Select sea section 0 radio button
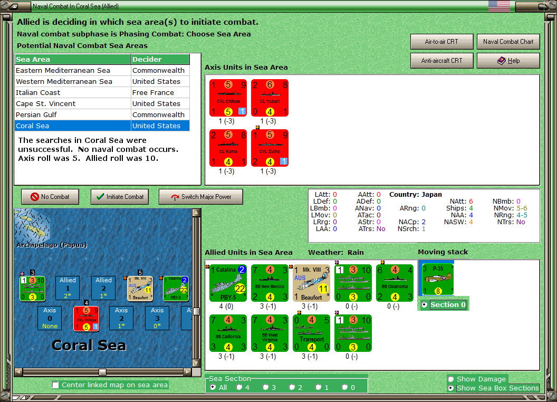Screen dimensions: 557x402 pyautogui.click(x=344, y=387)
